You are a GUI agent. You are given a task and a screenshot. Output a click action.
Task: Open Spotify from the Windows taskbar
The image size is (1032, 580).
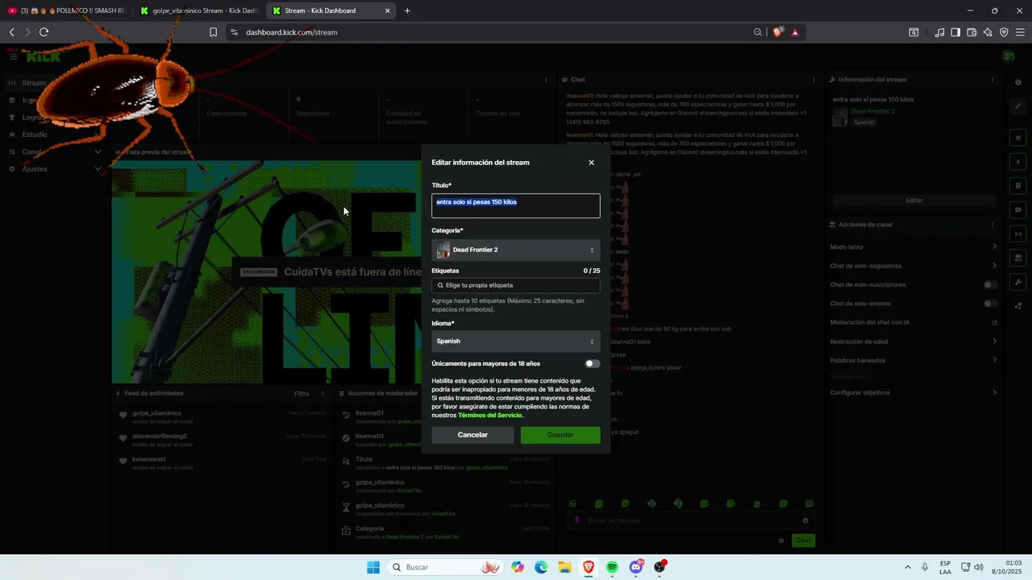(x=612, y=567)
